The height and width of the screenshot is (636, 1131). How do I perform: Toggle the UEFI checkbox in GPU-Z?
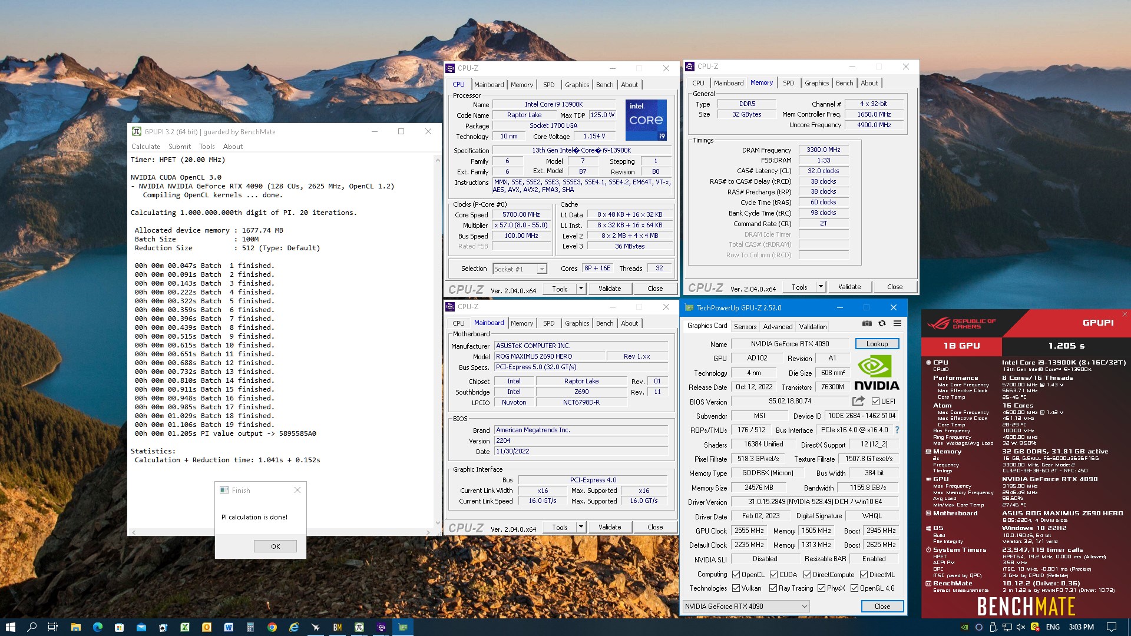point(875,402)
